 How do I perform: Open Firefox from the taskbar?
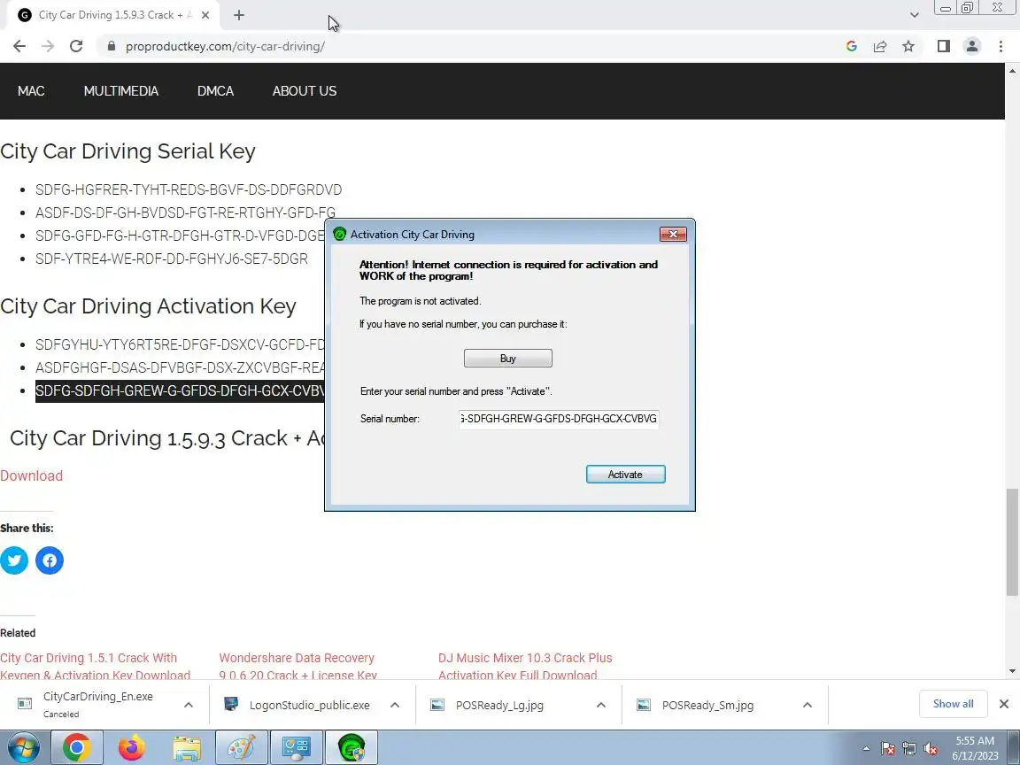click(x=132, y=748)
